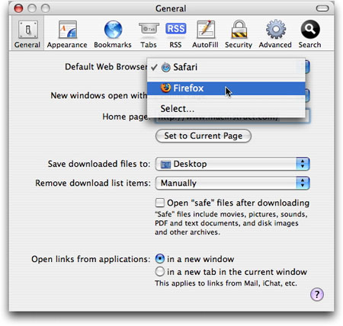Screen dimensions: 343x326
Task: Enable Open "safe" files after downloading
Action: click(160, 203)
